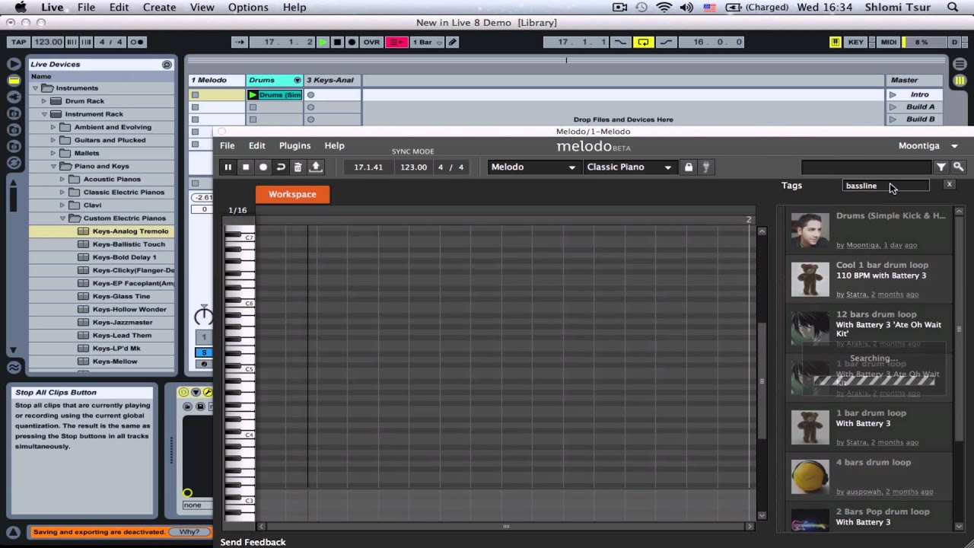Select Keys-Glass Tine preset

[x=121, y=296]
